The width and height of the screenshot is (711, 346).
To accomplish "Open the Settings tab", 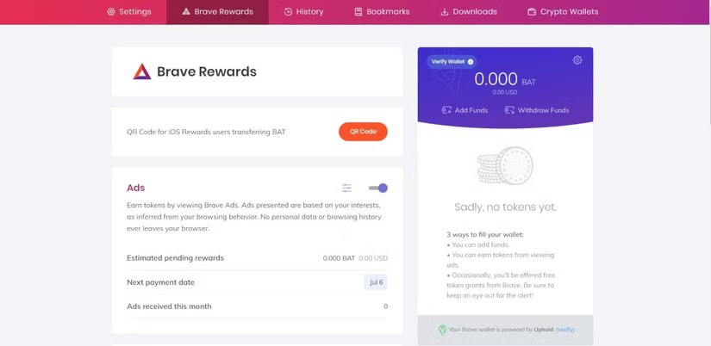I will click(x=129, y=12).
